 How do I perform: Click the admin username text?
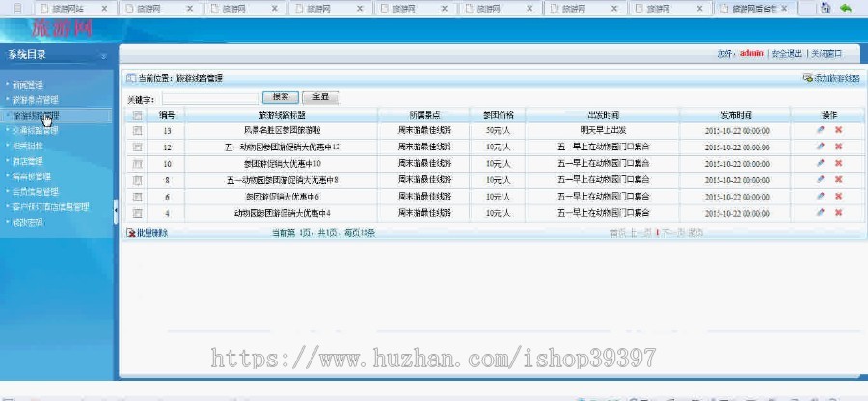pyautogui.click(x=751, y=54)
